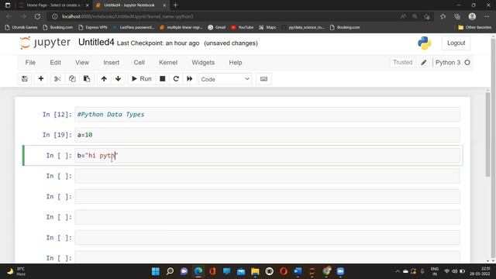The height and width of the screenshot is (279, 496).
Task: Open browser profile avatar
Action: point(472,16)
